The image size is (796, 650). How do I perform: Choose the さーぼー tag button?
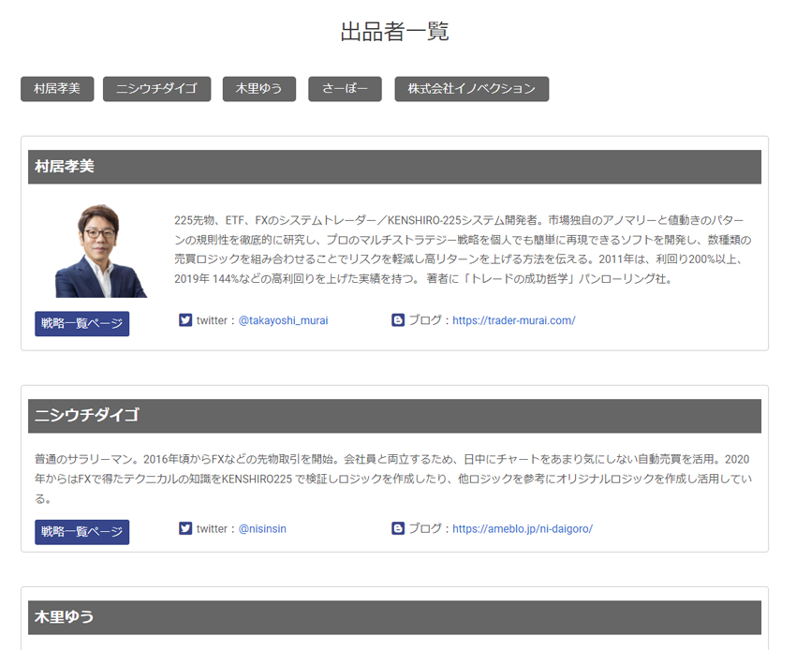[345, 89]
